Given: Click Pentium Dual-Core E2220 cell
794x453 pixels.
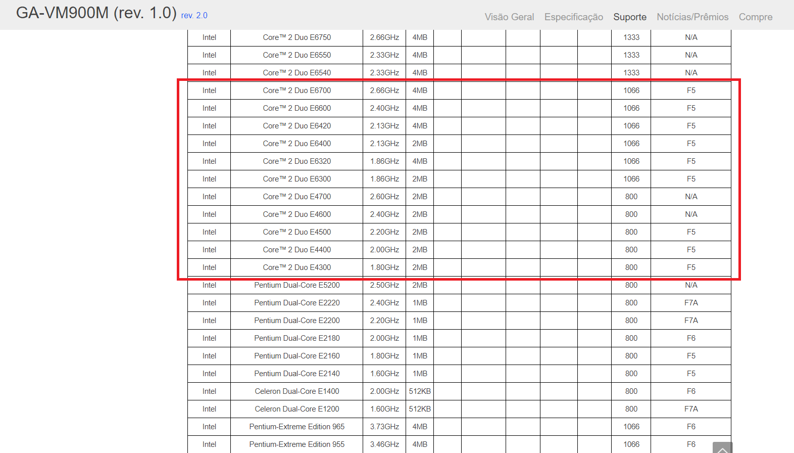Looking at the screenshot, I should (297, 303).
